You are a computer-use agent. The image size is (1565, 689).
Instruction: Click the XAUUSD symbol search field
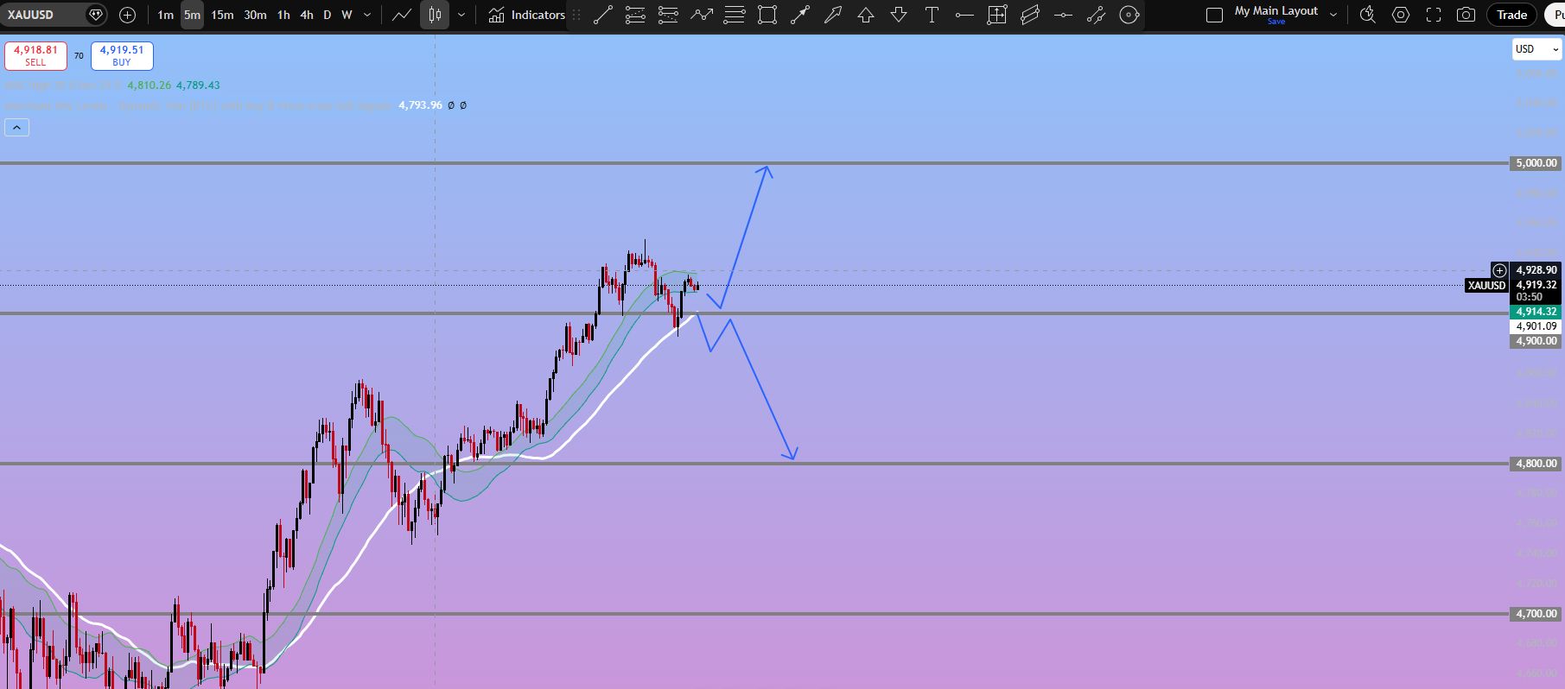click(43, 15)
